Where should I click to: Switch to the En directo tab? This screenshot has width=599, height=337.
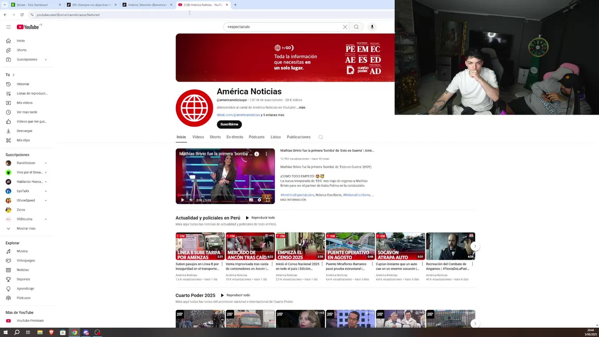235,137
